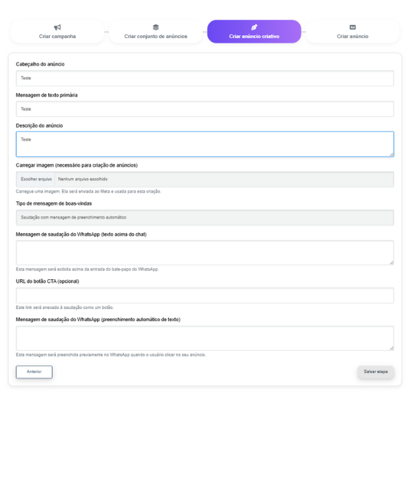Click the Nenhum arquivo escolhido file area

pyautogui.click(x=224, y=179)
